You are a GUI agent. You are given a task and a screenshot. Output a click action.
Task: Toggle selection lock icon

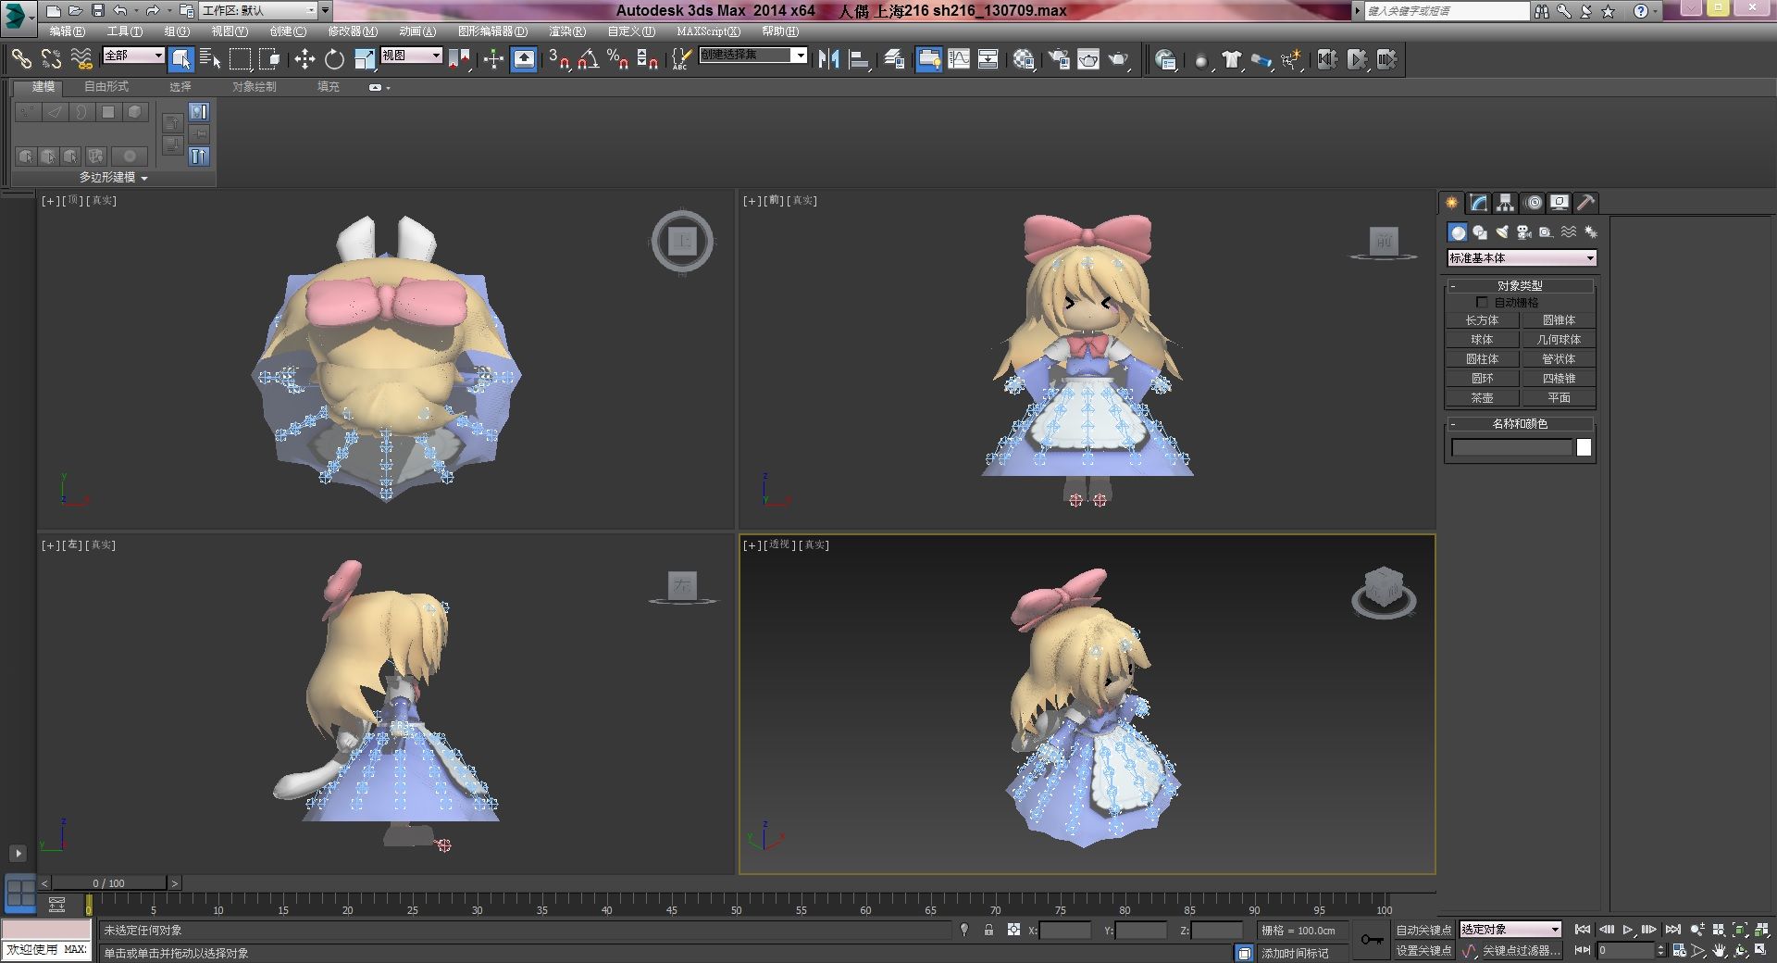[x=988, y=930]
